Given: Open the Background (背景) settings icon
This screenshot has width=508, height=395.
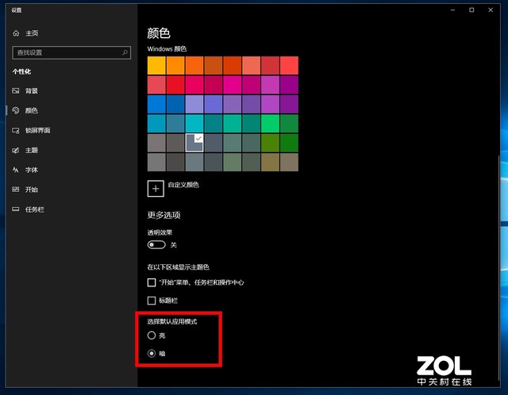Looking at the screenshot, I should pos(16,91).
